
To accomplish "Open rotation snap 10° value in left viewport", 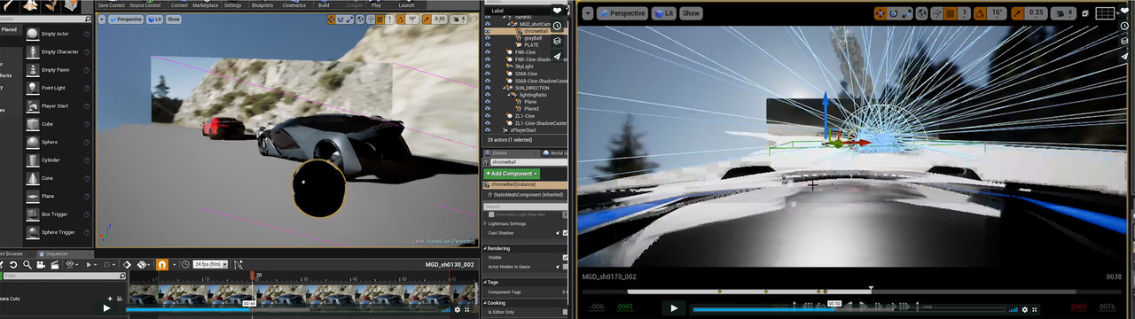I will (x=412, y=19).
